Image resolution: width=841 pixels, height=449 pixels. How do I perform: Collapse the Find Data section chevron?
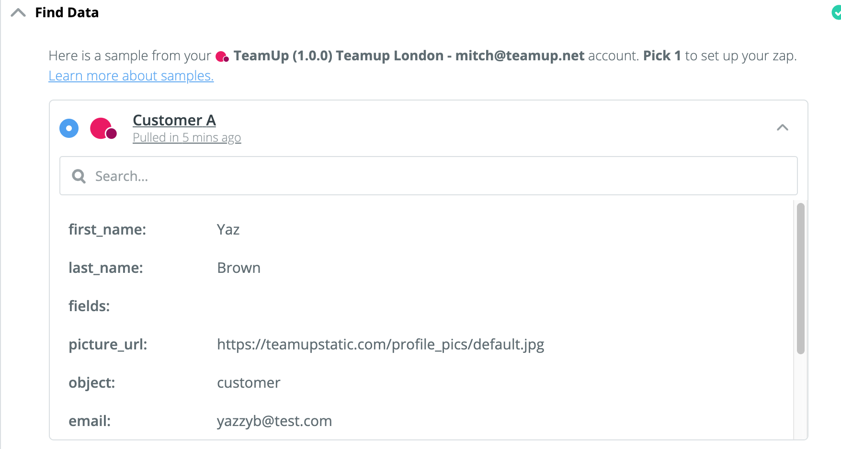coord(18,13)
